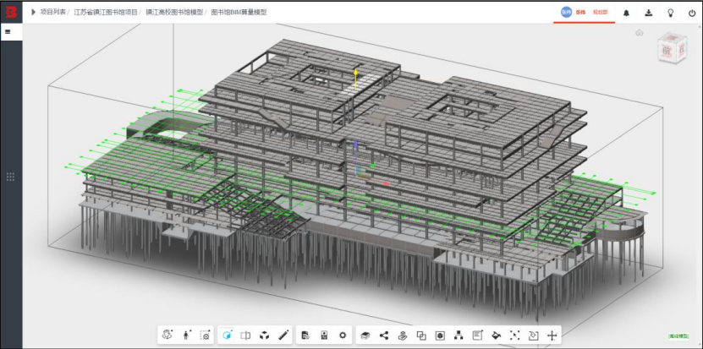Click the explode model cube icon
The height and width of the screenshot is (349, 703).
(x=265, y=335)
